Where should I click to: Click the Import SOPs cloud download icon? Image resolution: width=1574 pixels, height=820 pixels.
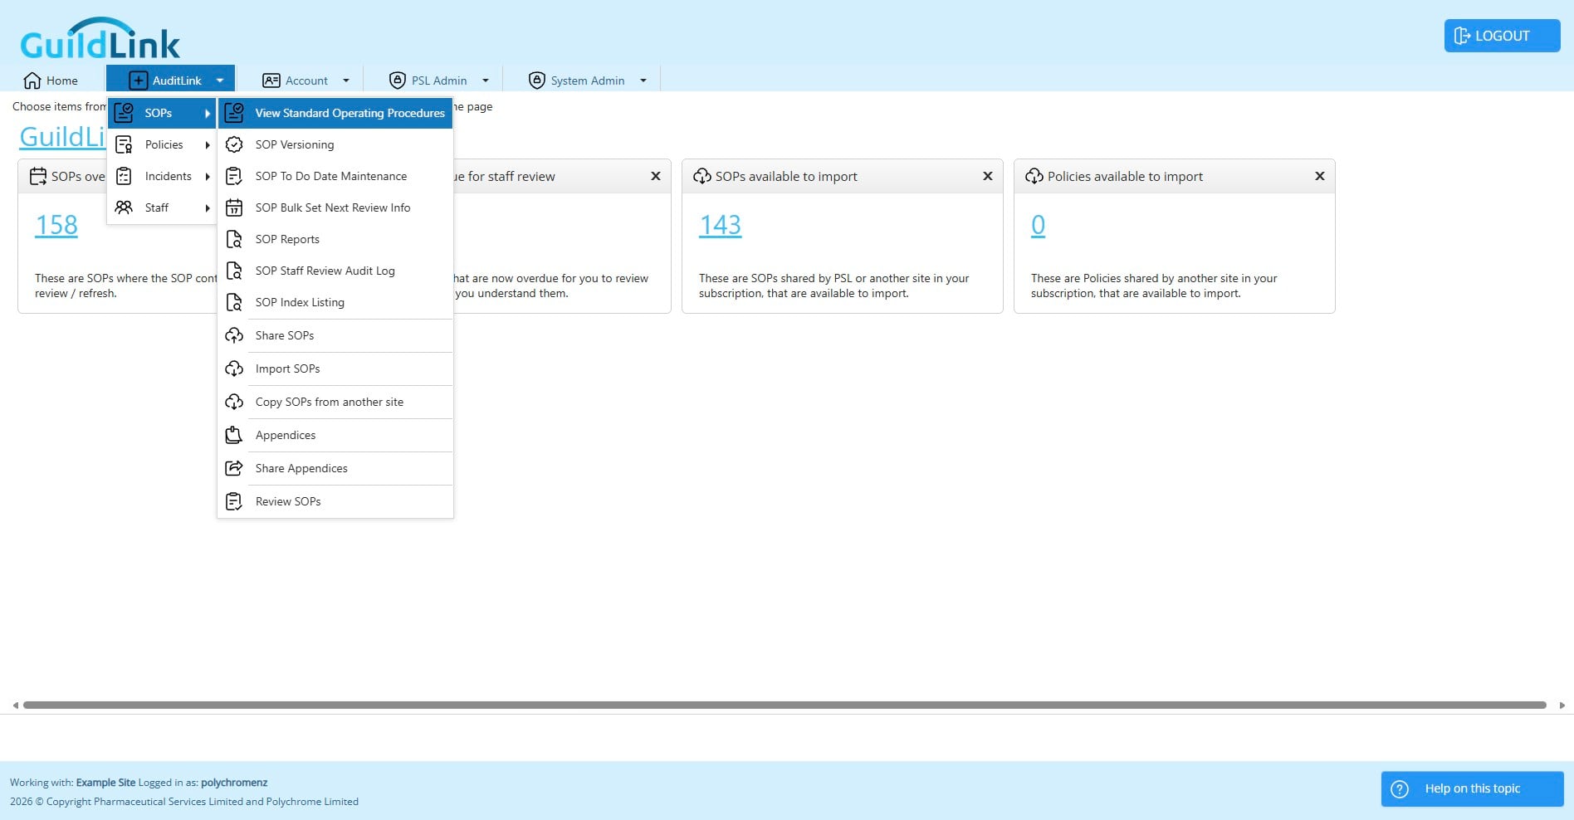tap(234, 369)
